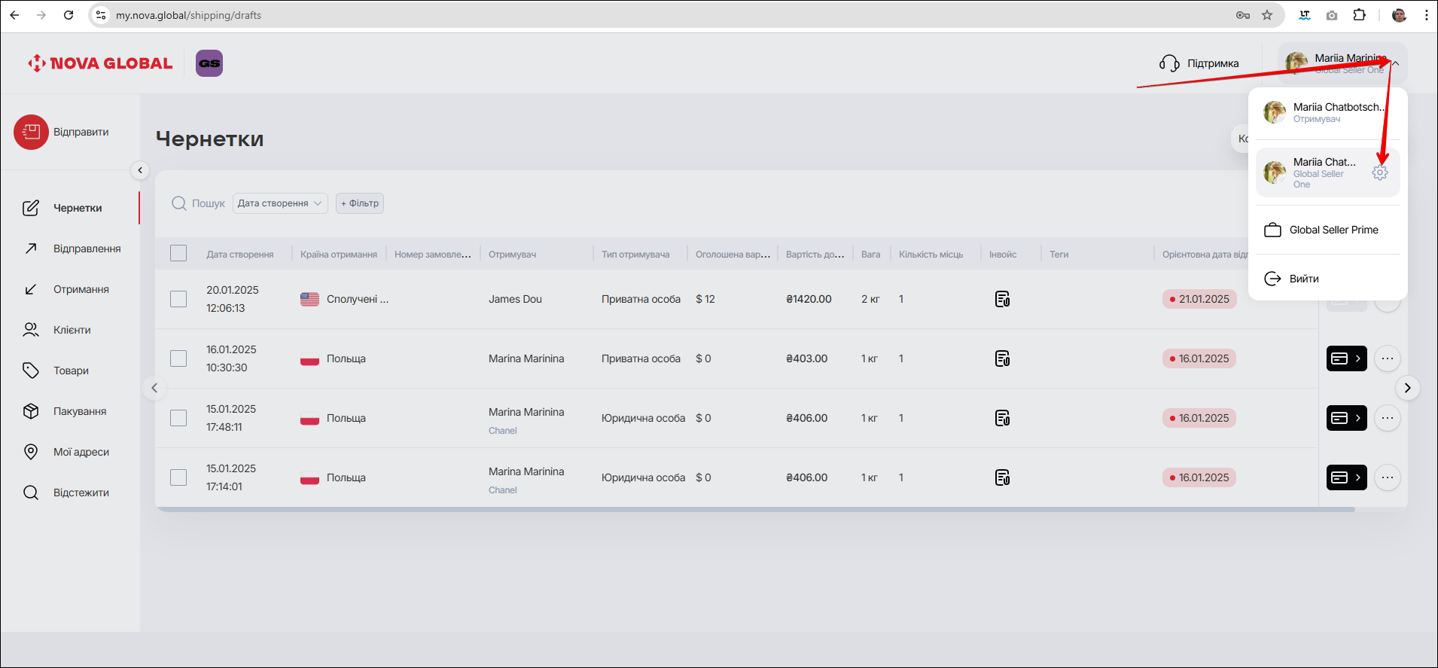This screenshot has width=1438, height=668.
Task: Expand the Дата створення dropdown
Action: 280,203
